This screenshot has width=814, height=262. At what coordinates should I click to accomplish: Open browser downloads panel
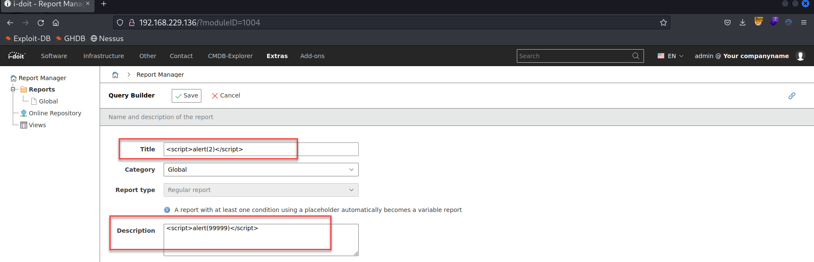742,22
